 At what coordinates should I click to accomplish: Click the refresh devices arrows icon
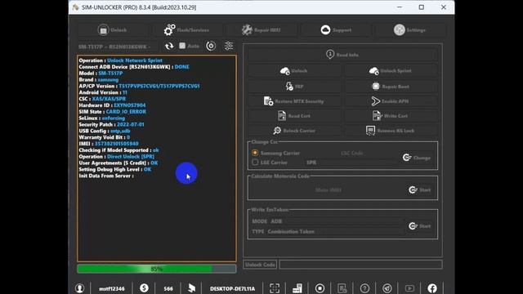click(169, 46)
